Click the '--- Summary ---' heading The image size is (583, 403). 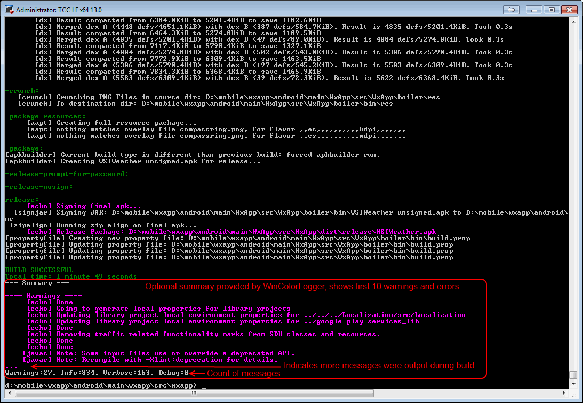click(x=37, y=283)
